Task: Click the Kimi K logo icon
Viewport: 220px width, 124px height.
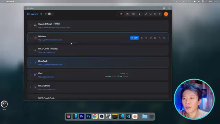Action: [x=35, y=75]
